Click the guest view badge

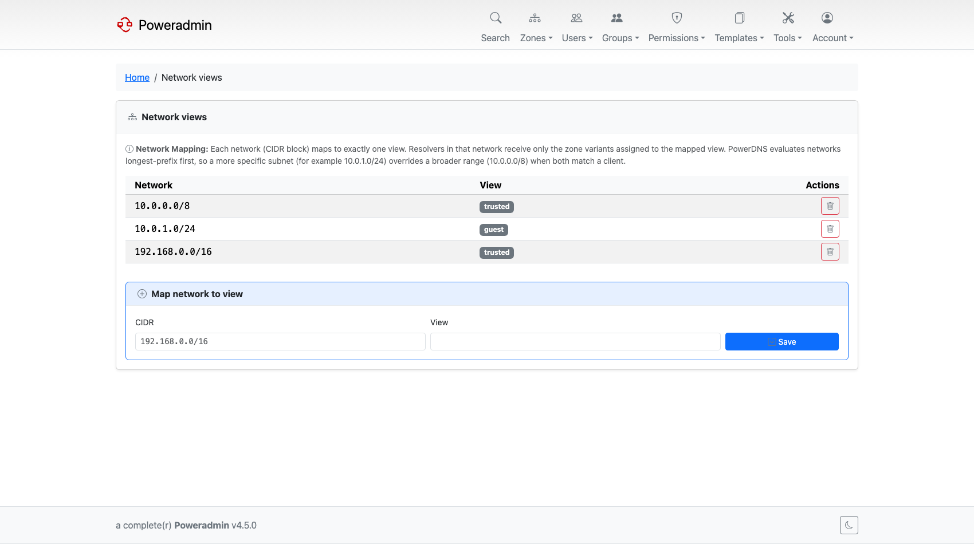pos(494,230)
